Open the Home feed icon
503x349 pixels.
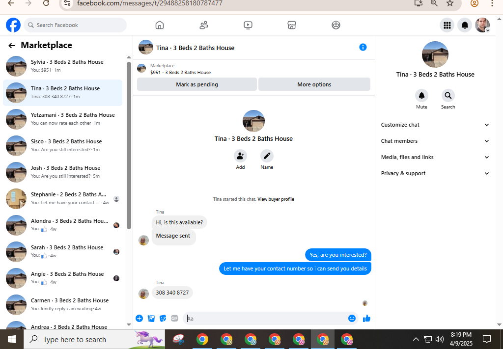pyautogui.click(x=160, y=25)
